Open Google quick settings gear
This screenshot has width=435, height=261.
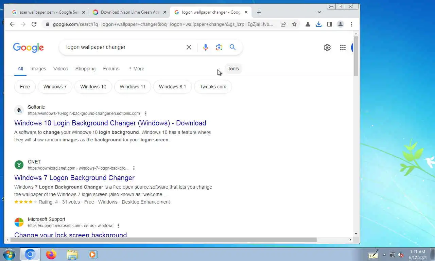tap(327, 48)
